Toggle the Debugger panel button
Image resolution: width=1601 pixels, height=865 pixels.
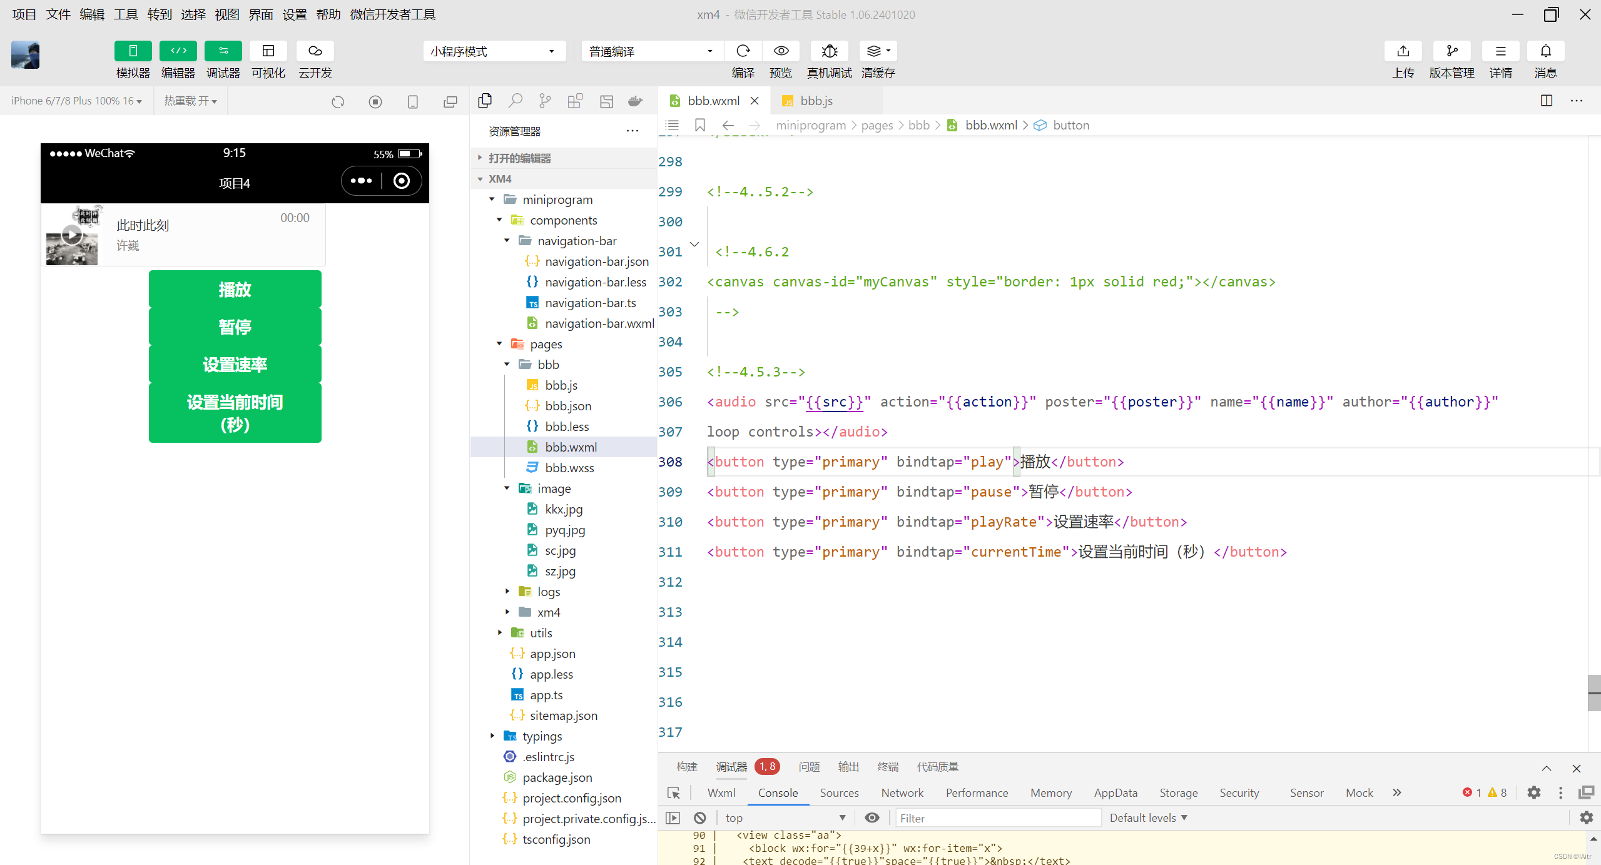223,51
